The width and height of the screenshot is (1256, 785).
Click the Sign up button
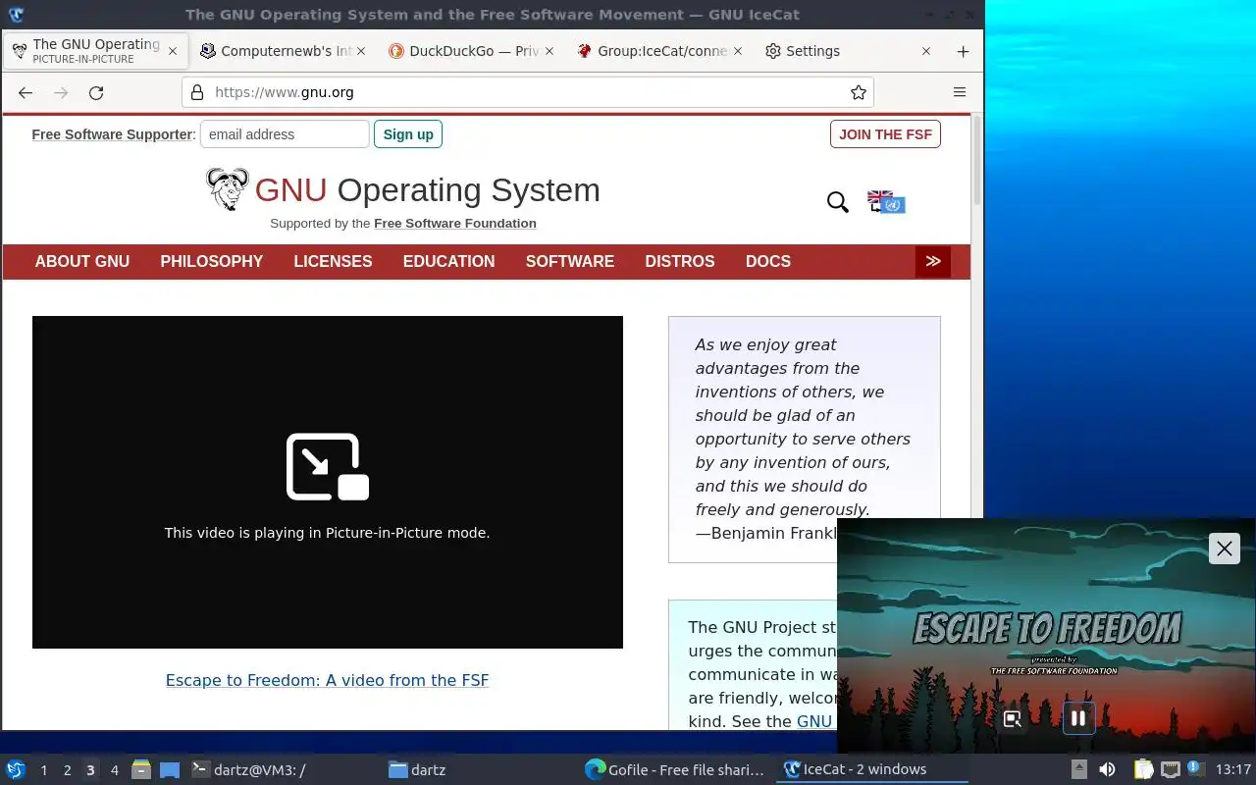408,134
